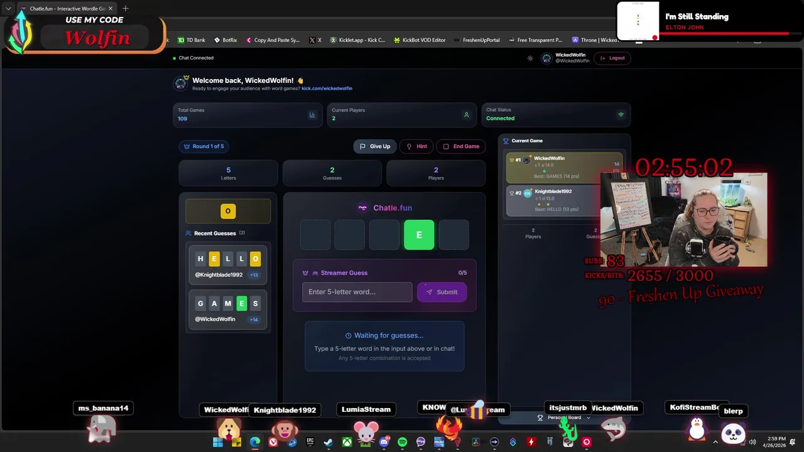This screenshot has width=804, height=452.
Task: Click the taskbar volume speaker icon
Action: [752, 442]
